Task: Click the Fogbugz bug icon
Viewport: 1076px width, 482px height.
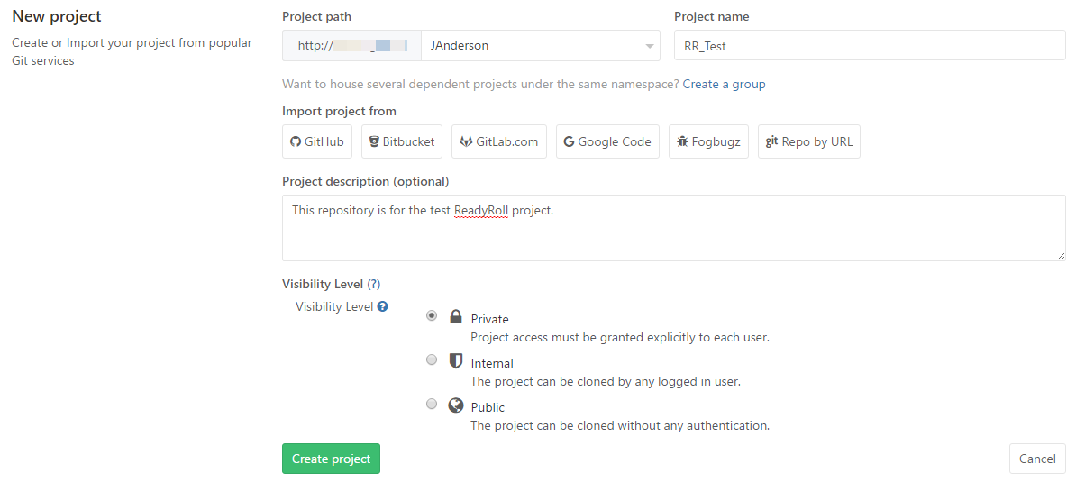Action: 682,141
